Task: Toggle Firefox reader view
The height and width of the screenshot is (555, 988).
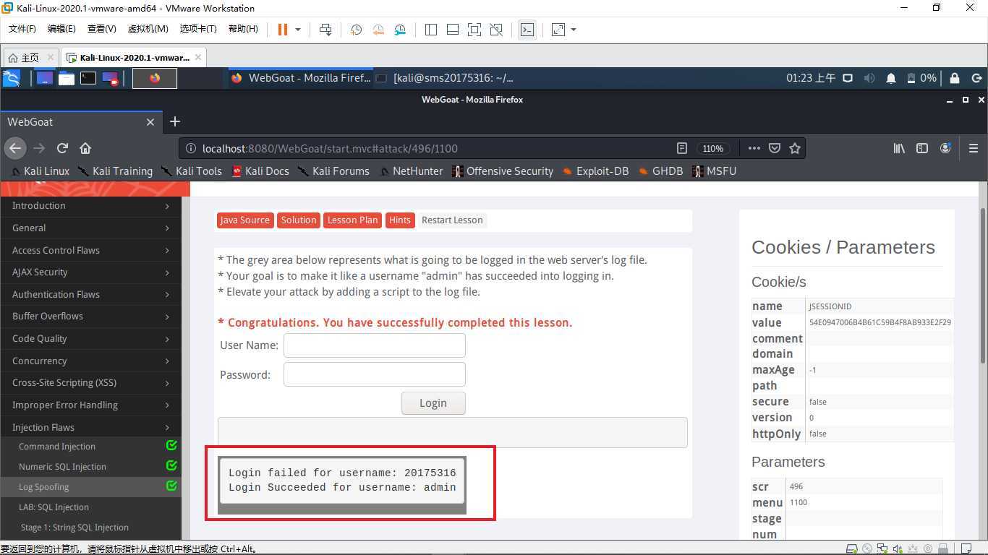Action: [681, 148]
